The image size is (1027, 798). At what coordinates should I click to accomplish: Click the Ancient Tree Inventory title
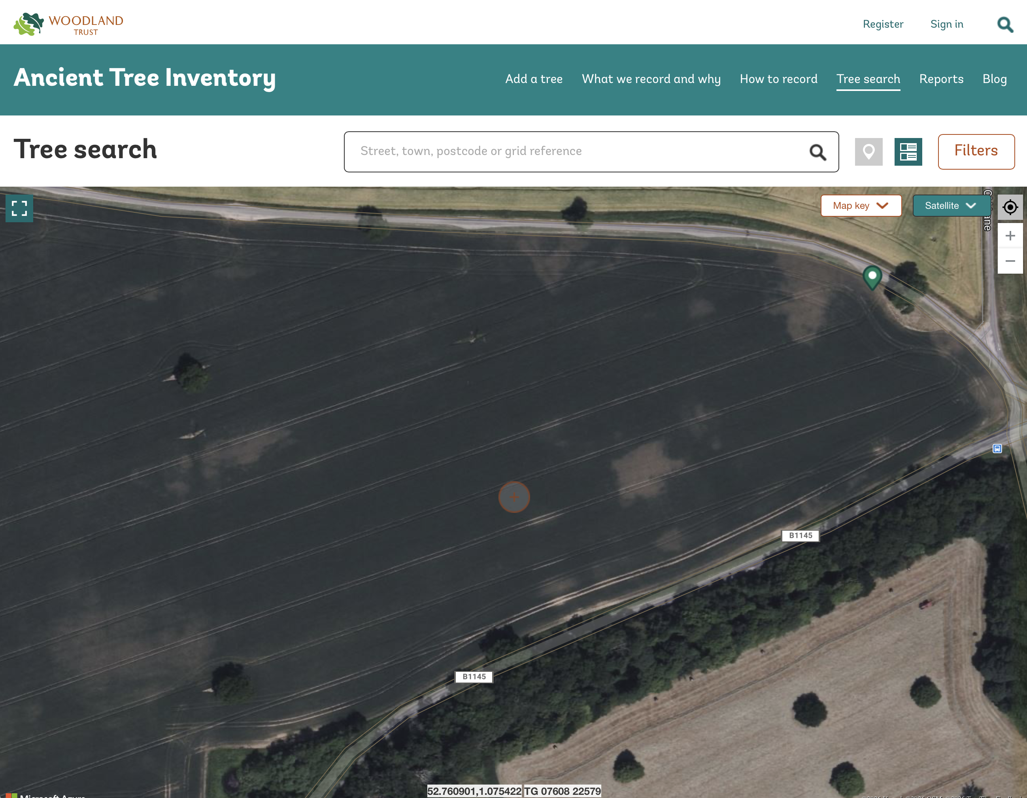[x=144, y=78]
